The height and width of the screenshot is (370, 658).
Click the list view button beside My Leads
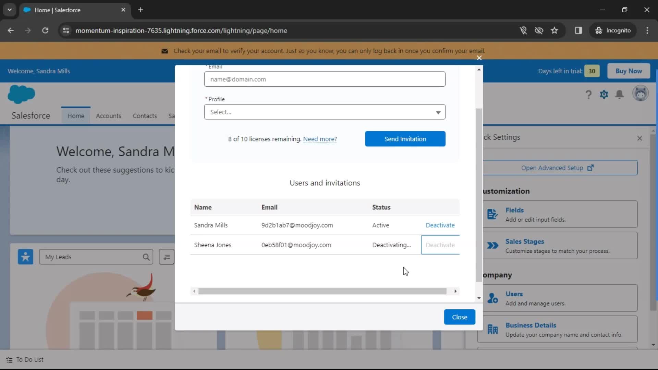pyautogui.click(x=167, y=257)
